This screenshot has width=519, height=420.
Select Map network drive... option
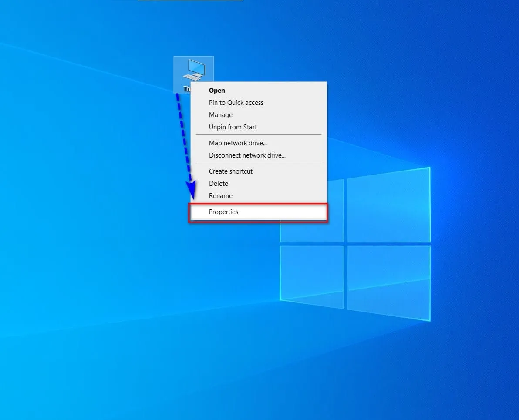tap(238, 143)
